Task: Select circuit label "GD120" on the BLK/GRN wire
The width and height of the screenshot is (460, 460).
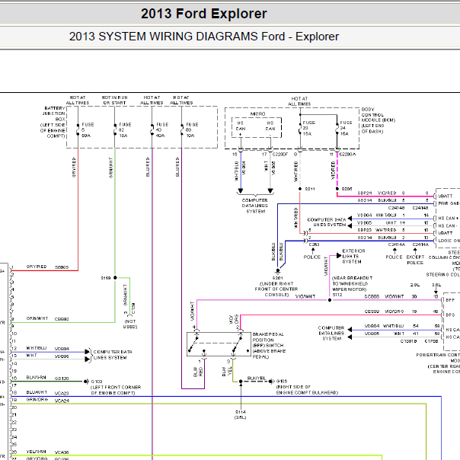Action: tap(62, 379)
